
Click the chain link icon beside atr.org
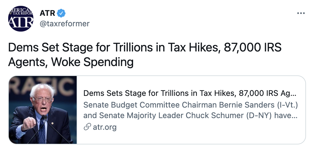(87, 127)
